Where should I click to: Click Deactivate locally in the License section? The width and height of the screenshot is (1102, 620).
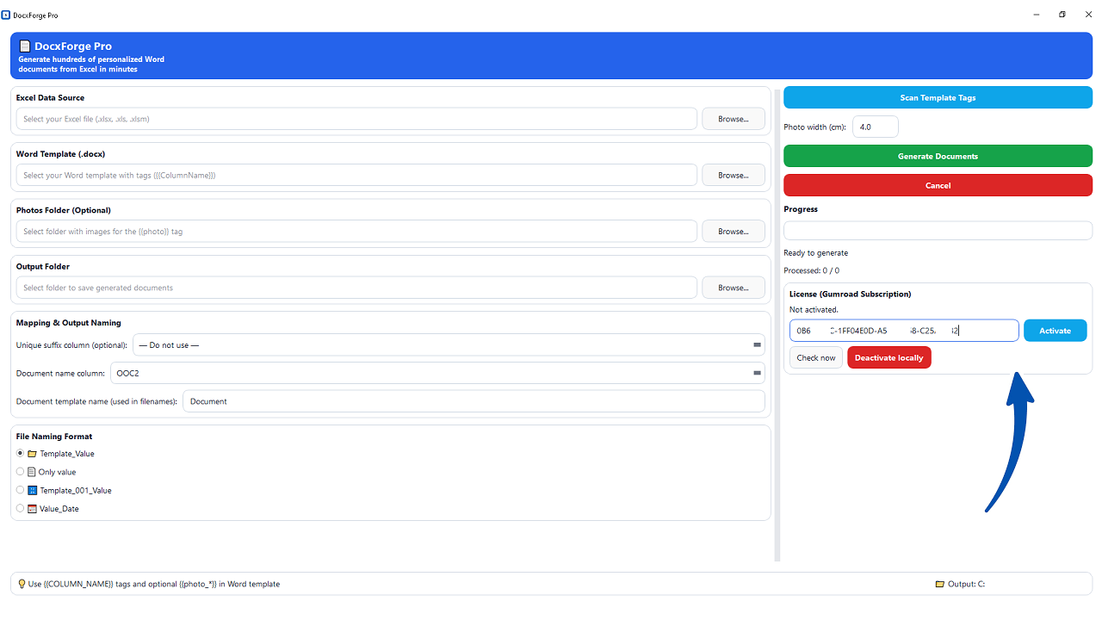pos(888,357)
